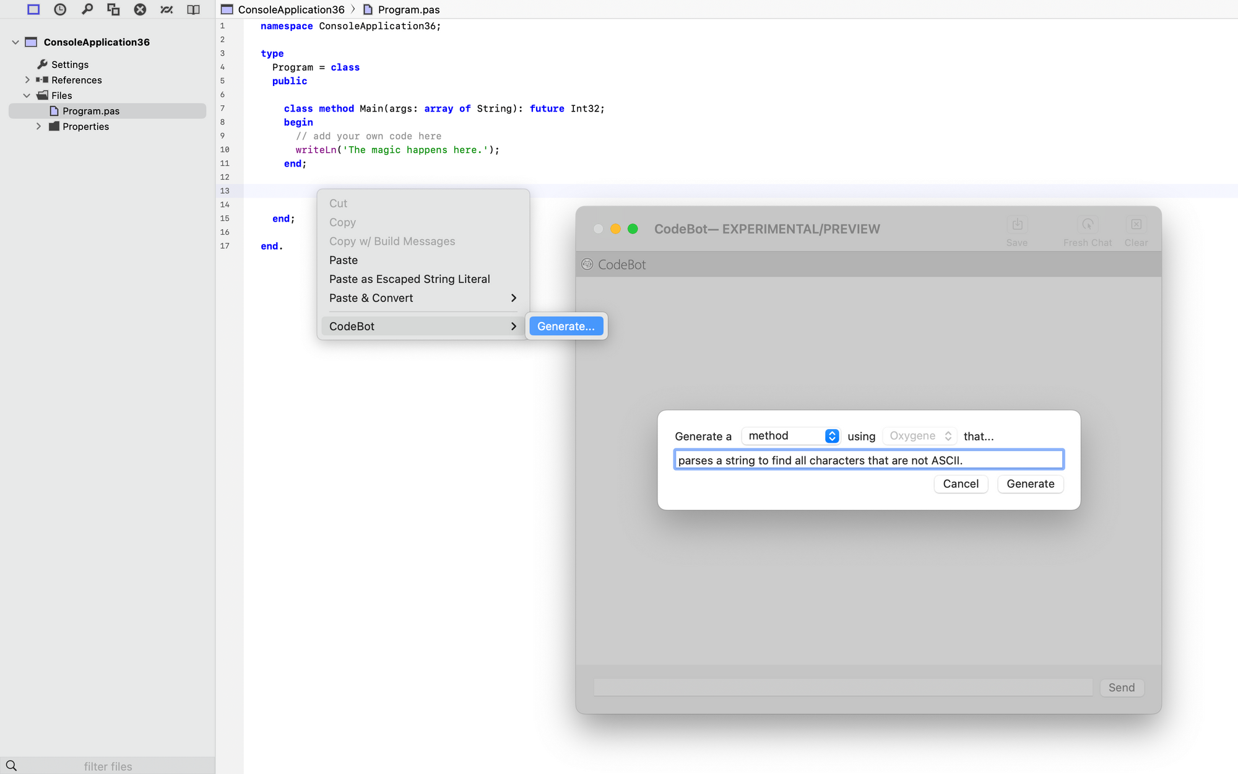Click the Cancel button in dialog
The image size is (1238, 774).
(961, 484)
